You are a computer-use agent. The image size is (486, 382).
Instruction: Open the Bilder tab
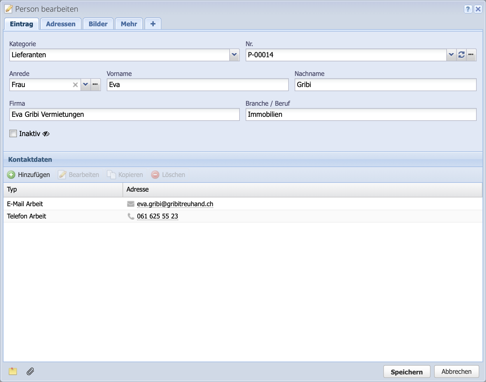pyautogui.click(x=98, y=24)
